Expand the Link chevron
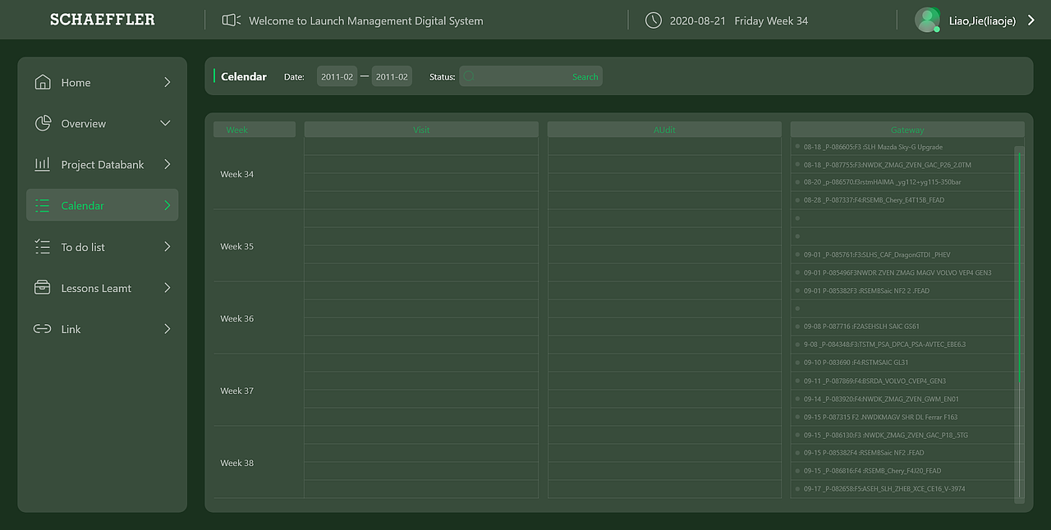 click(168, 329)
